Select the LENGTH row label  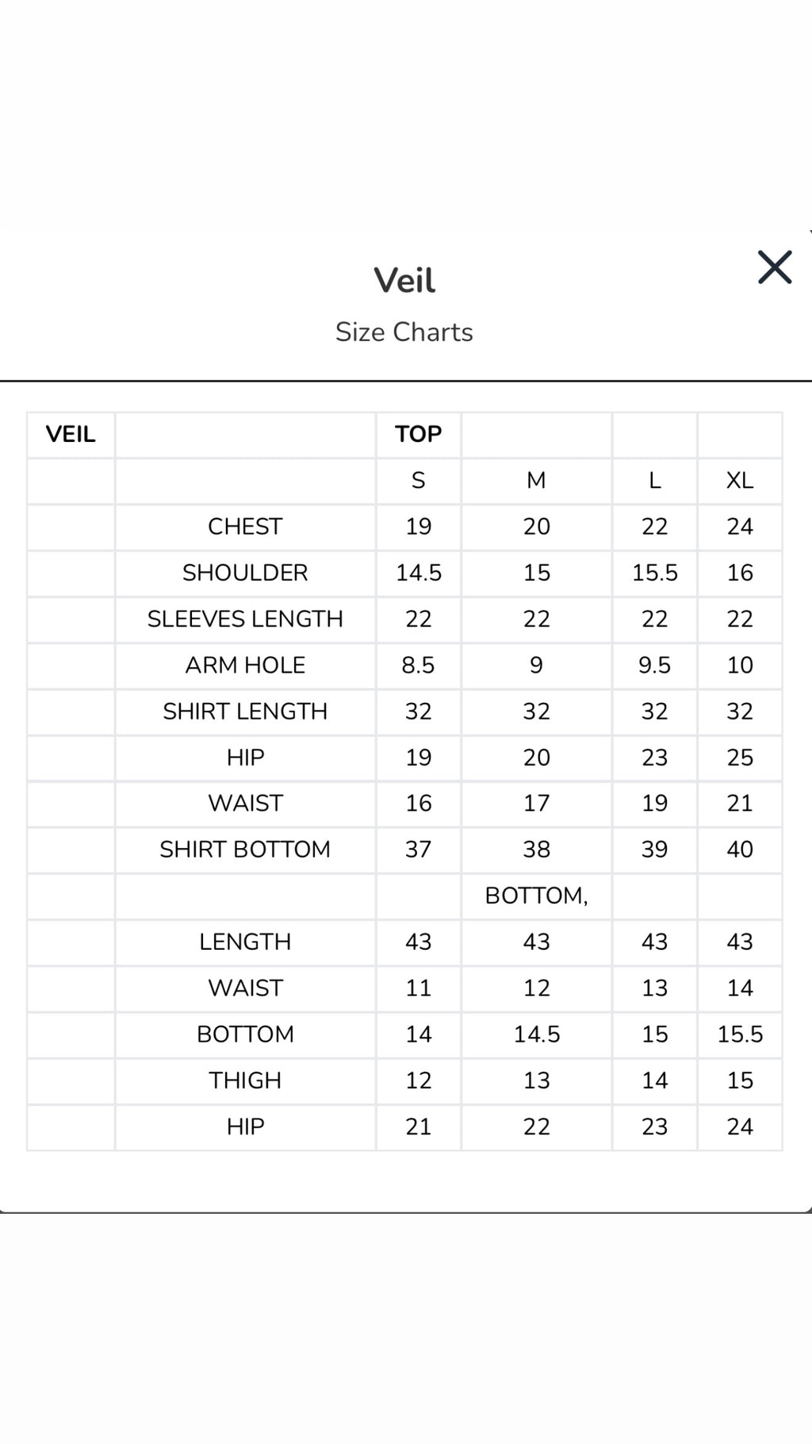click(245, 942)
